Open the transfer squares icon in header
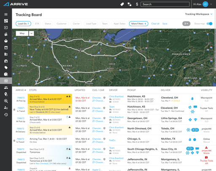The image size is (216, 171). pyautogui.click(x=130, y=4)
